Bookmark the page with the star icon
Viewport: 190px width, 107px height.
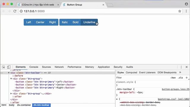[180, 11]
